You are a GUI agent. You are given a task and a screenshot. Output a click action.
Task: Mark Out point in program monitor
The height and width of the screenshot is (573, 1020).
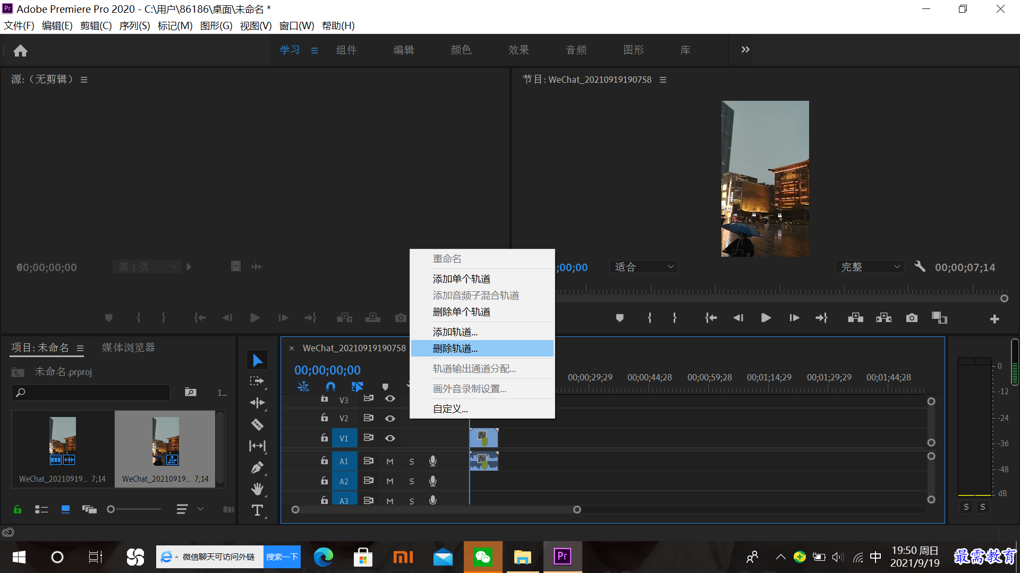675,318
